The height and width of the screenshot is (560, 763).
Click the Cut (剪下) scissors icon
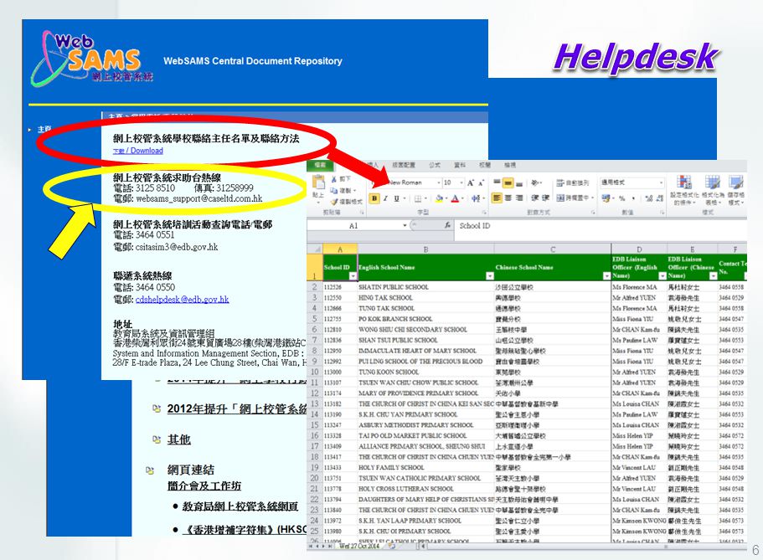334,179
